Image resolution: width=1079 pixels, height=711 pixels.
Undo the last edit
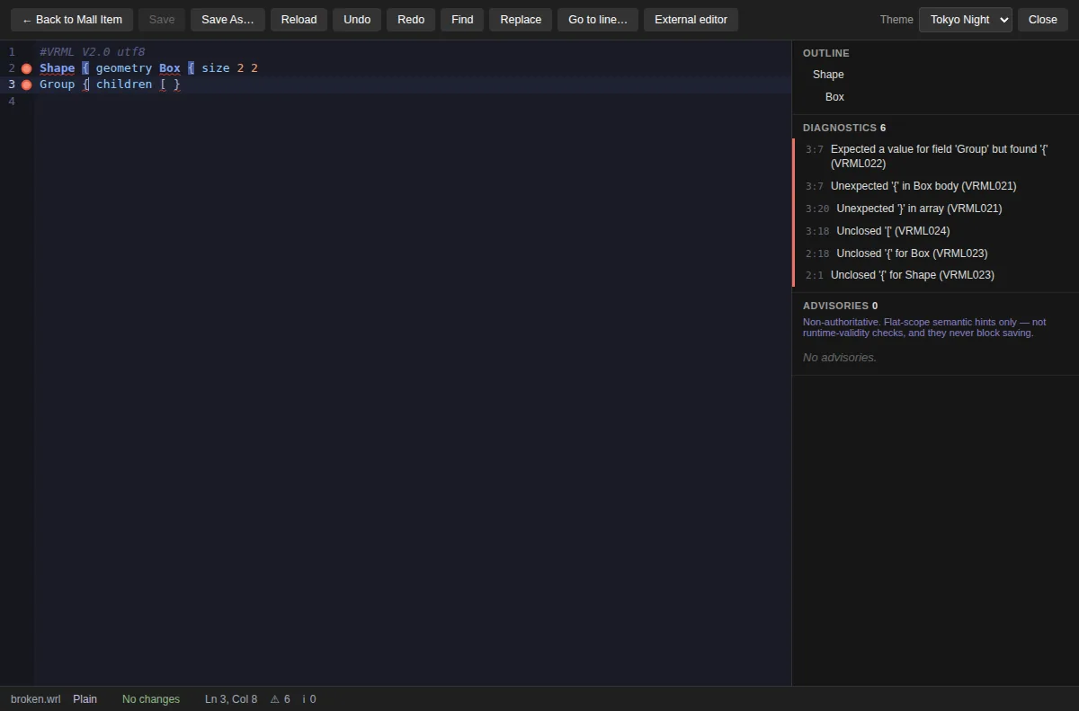pyautogui.click(x=357, y=20)
